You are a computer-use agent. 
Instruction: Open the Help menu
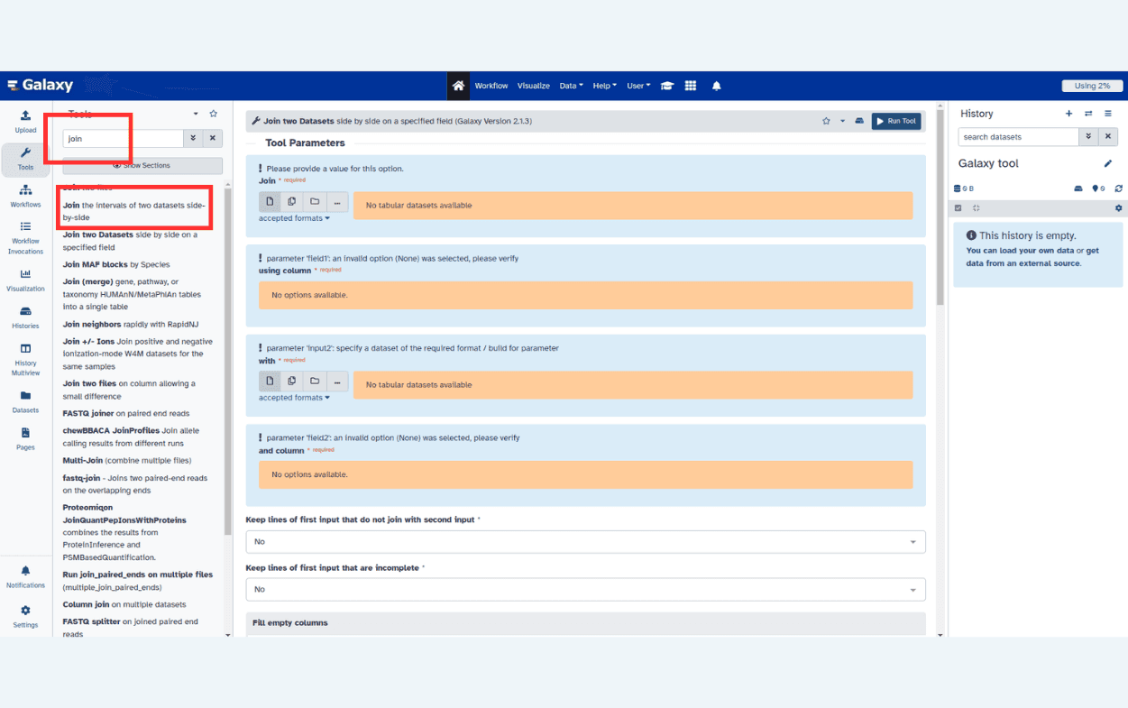pos(604,86)
